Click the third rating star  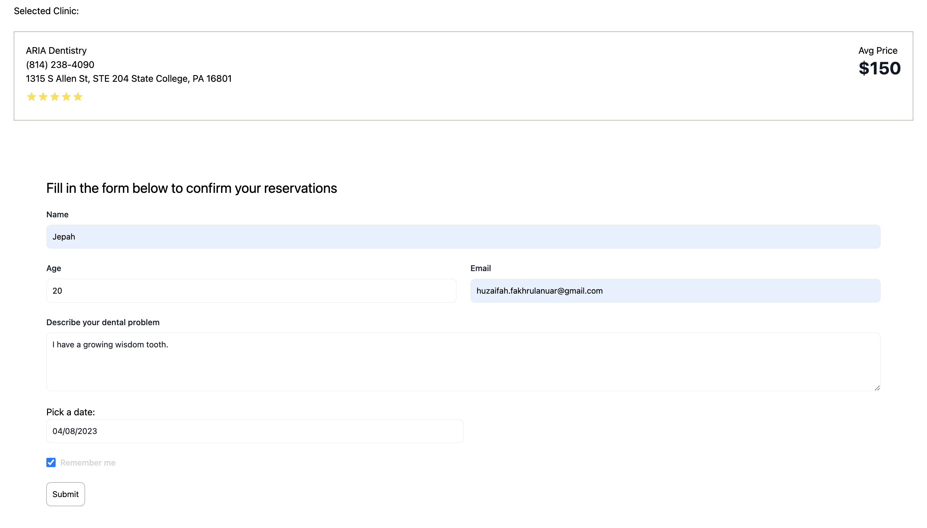(55, 97)
